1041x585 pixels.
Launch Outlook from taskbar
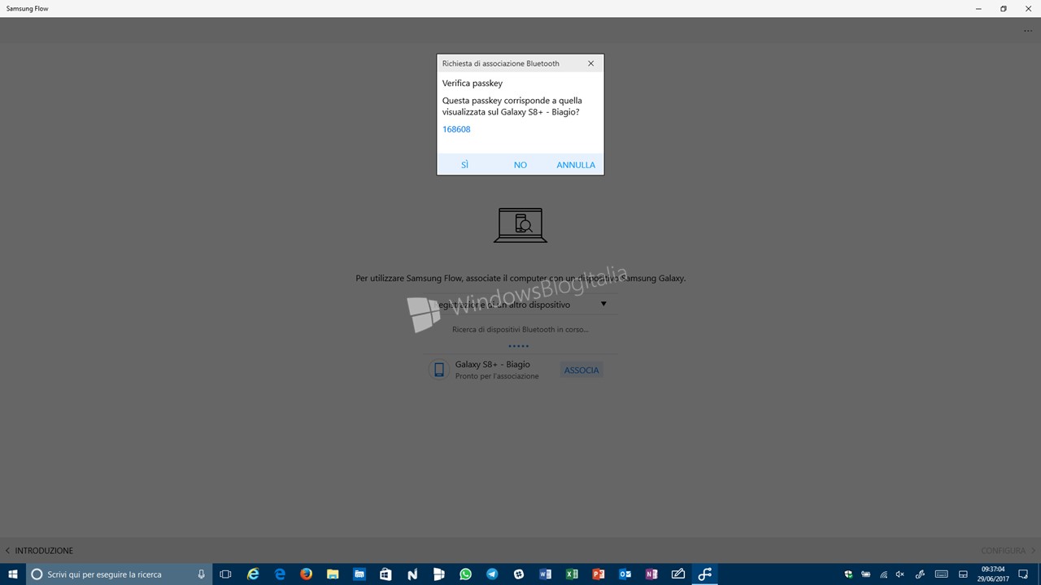[625, 574]
